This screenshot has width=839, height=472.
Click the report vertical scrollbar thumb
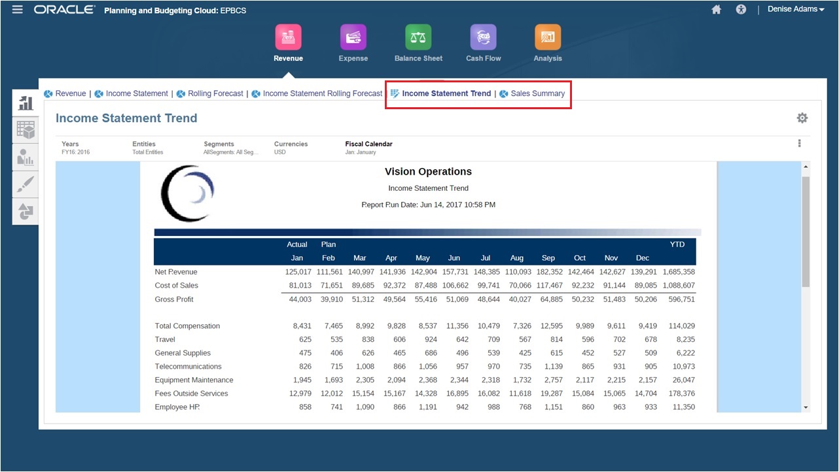tap(806, 231)
